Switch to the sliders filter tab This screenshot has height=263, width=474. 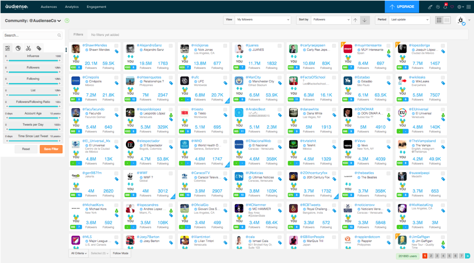coord(8,48)
